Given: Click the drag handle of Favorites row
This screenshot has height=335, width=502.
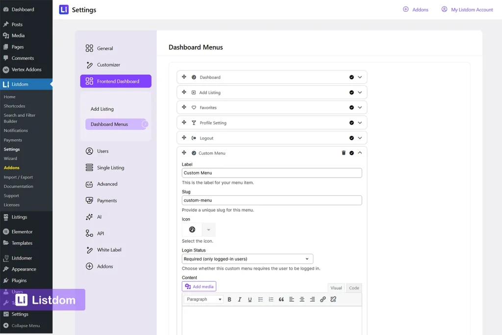Looking at the screenshot, I should 184,107.
